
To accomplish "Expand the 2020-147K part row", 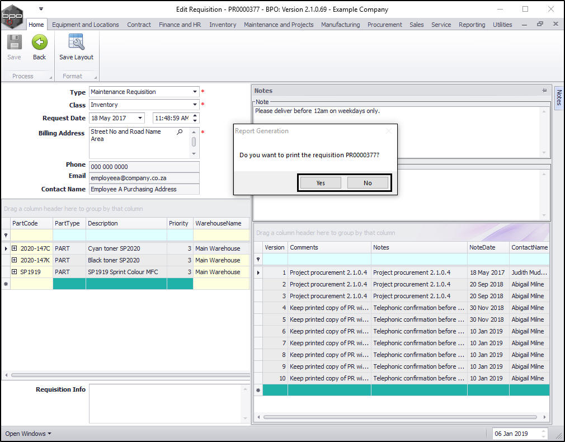I will tap(14, 260).
